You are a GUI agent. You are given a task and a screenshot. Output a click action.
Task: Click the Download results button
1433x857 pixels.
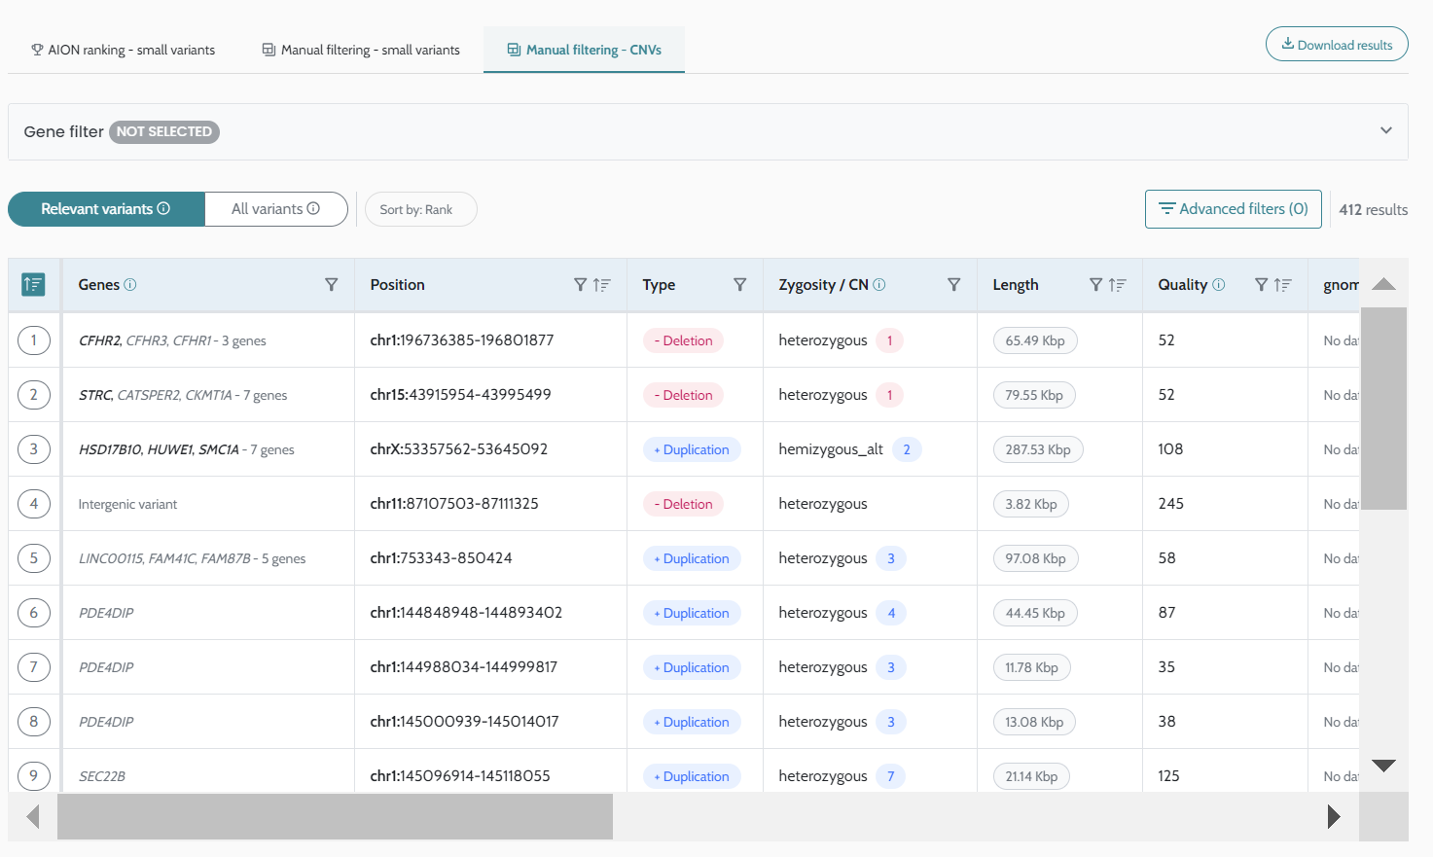[x=1336, y=45]
